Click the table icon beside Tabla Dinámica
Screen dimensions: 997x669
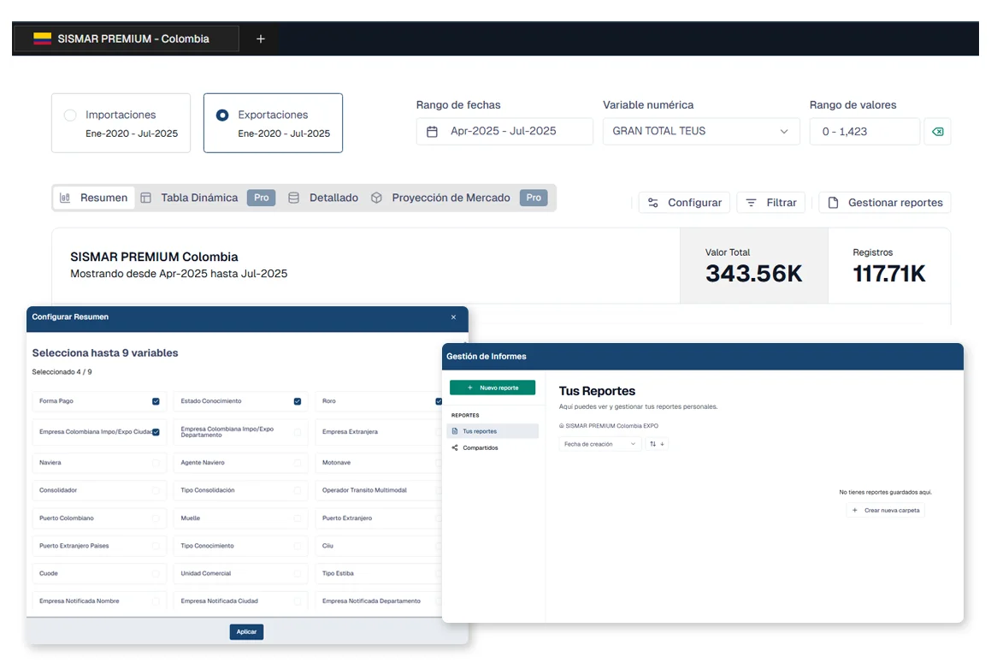[x=145, y=198]
